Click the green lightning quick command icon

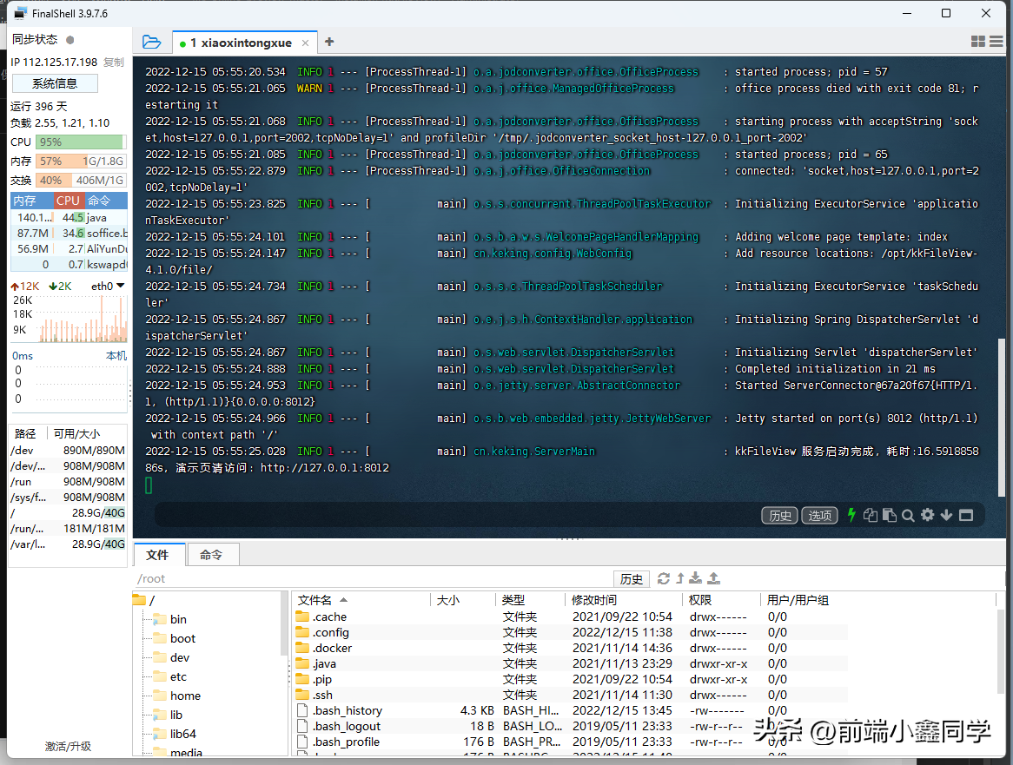click(x=851, y=515)
